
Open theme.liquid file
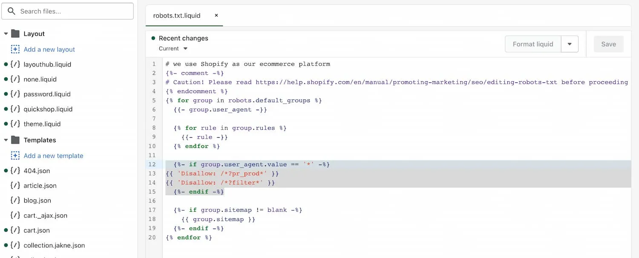[42, 124]
